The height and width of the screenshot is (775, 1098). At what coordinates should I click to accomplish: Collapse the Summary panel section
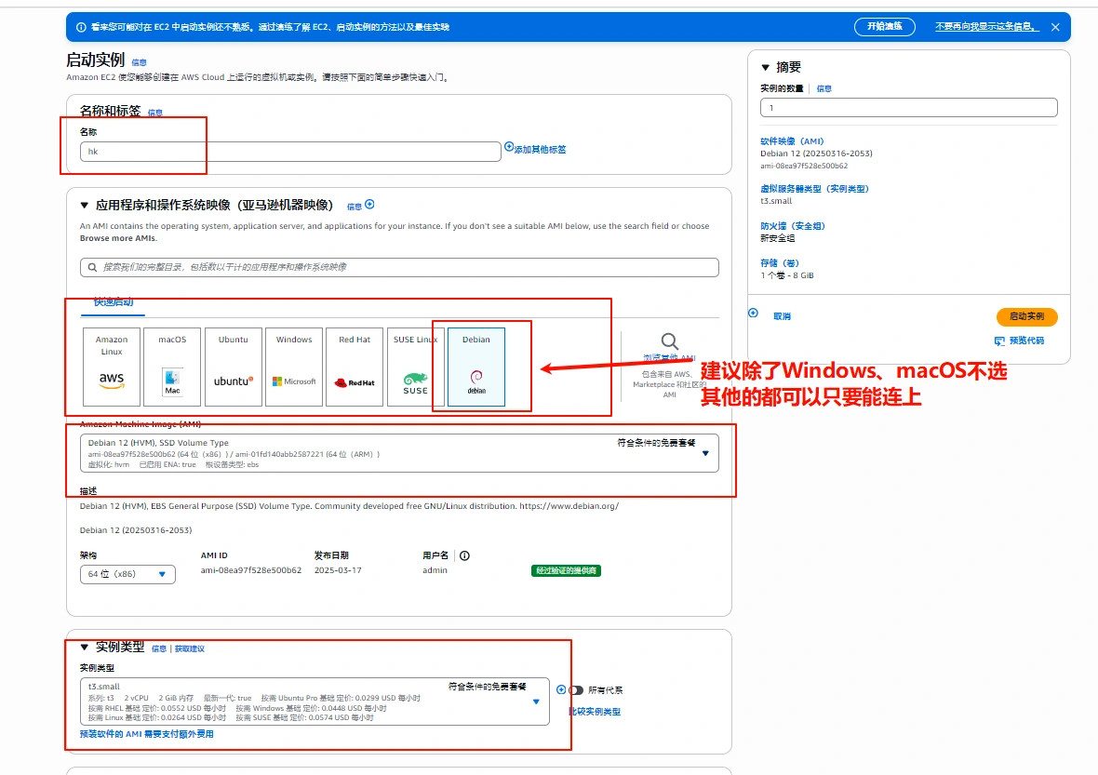tap(766, 68)
